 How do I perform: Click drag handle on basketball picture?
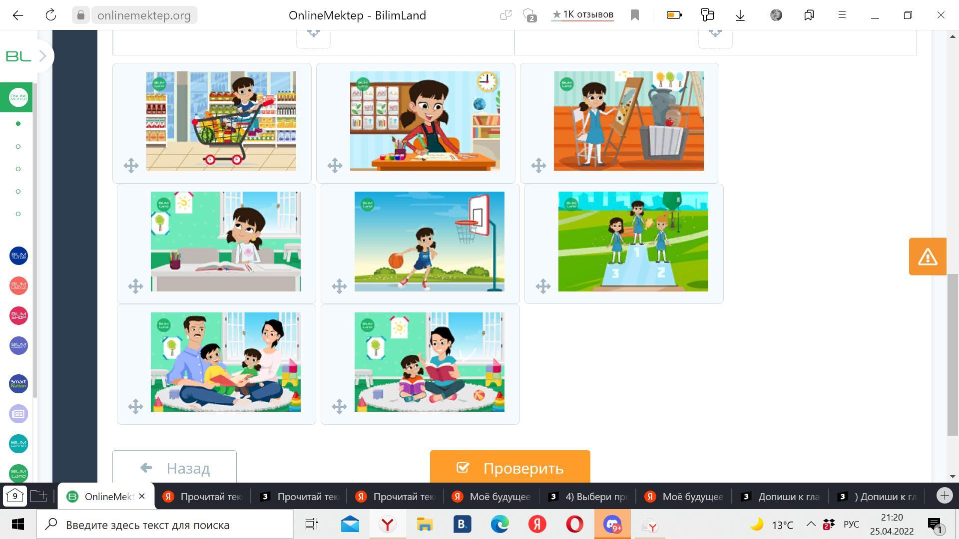pos(339,286)
